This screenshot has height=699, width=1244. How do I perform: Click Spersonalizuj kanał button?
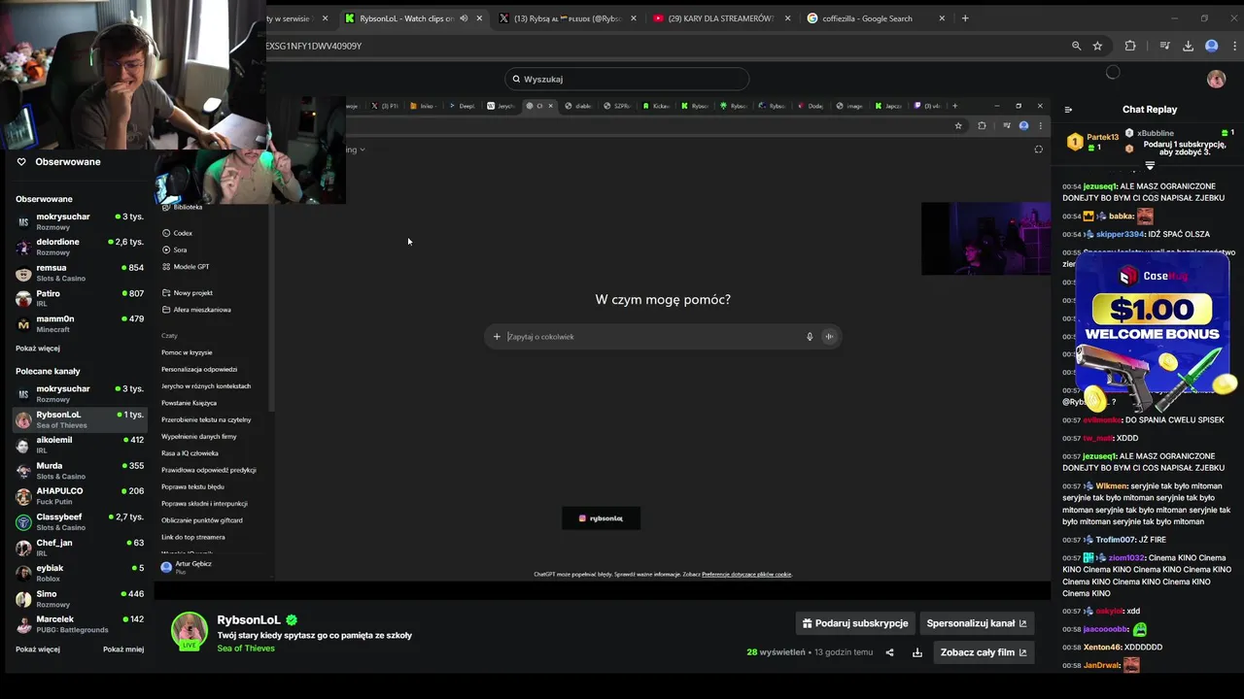coord(977,623)
